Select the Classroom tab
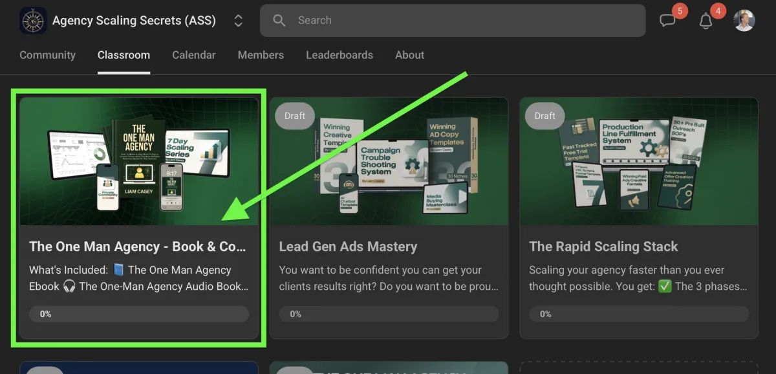 pyautogui.click(x=124, y=55)
